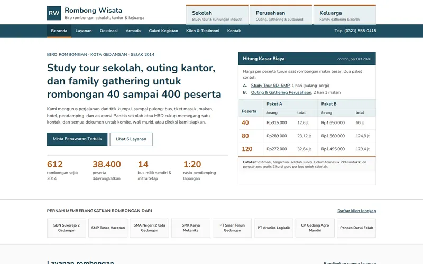Click the Lihat 6 Layanan button
Image resolution: width=423 pixels, height=264 pixels.
pos(131,139)
